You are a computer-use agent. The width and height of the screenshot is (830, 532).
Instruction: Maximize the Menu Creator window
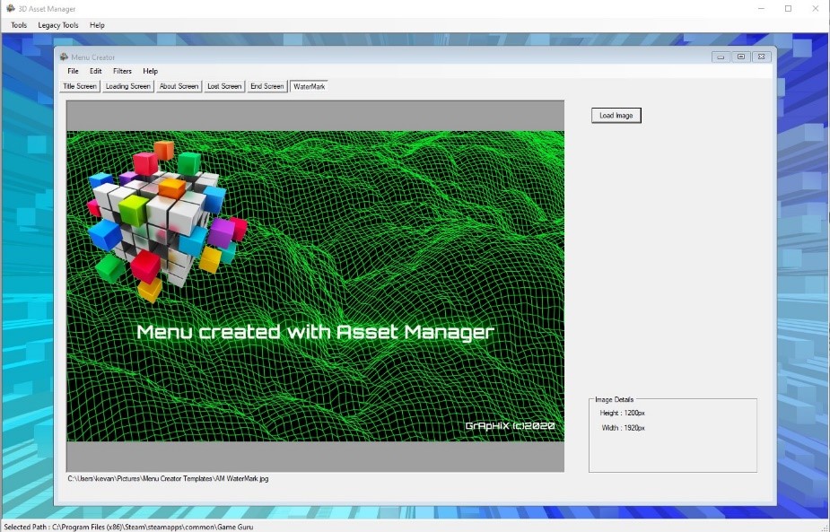[740, 57]
